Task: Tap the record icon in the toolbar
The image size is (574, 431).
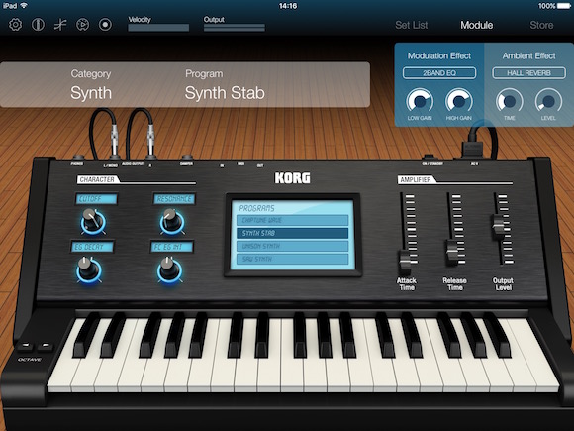Action: point(105,25)
